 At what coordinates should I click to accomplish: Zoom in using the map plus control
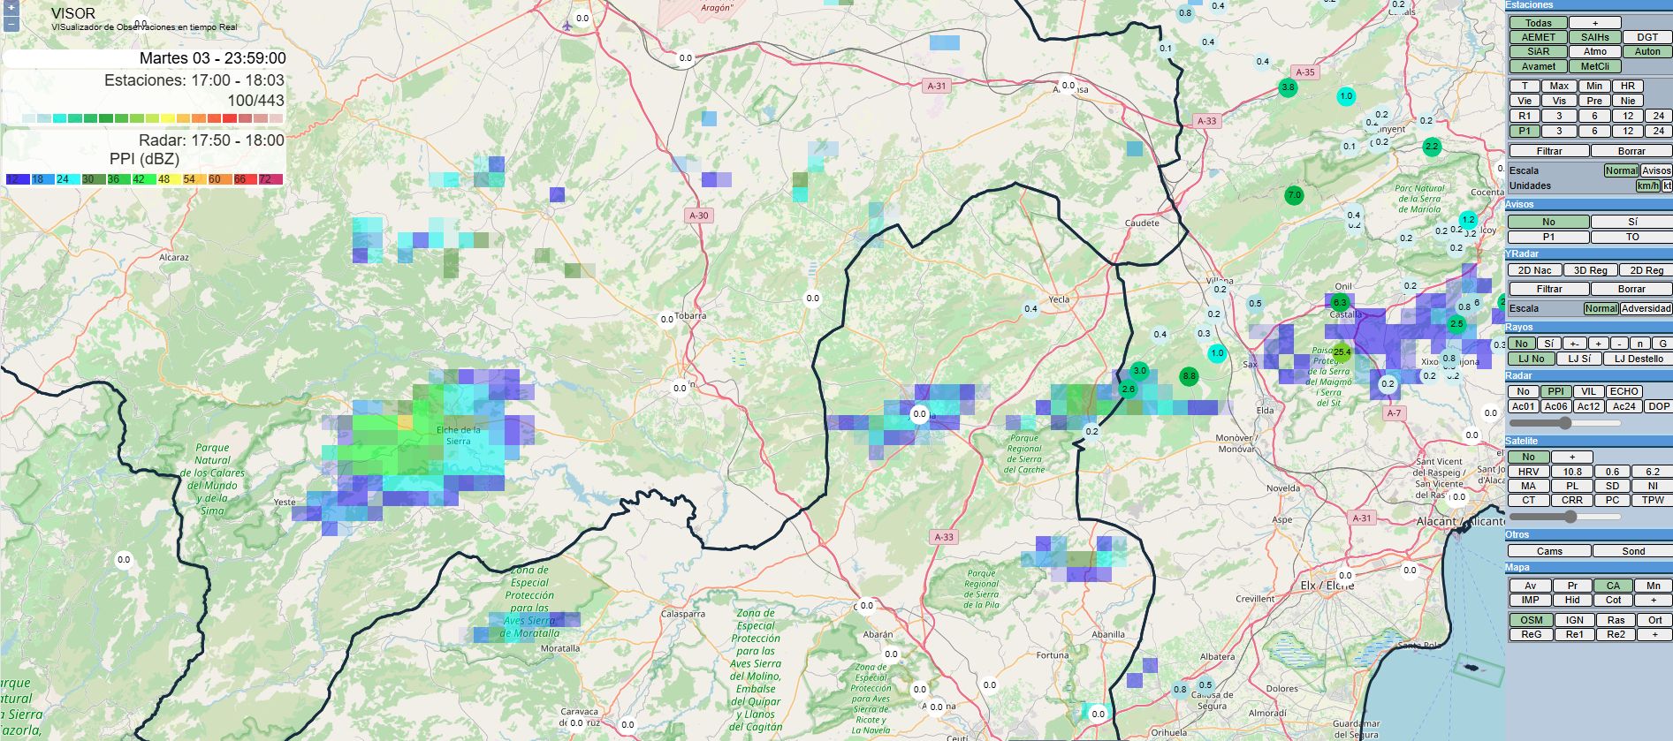12,6
